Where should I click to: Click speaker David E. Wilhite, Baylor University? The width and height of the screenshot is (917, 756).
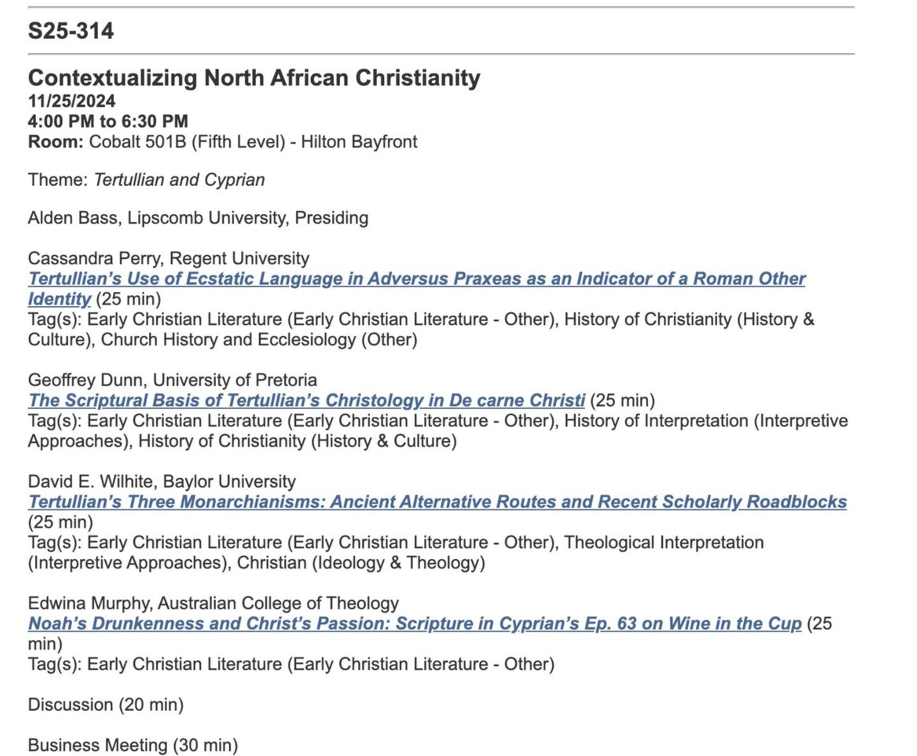click(x=161, y=482)
